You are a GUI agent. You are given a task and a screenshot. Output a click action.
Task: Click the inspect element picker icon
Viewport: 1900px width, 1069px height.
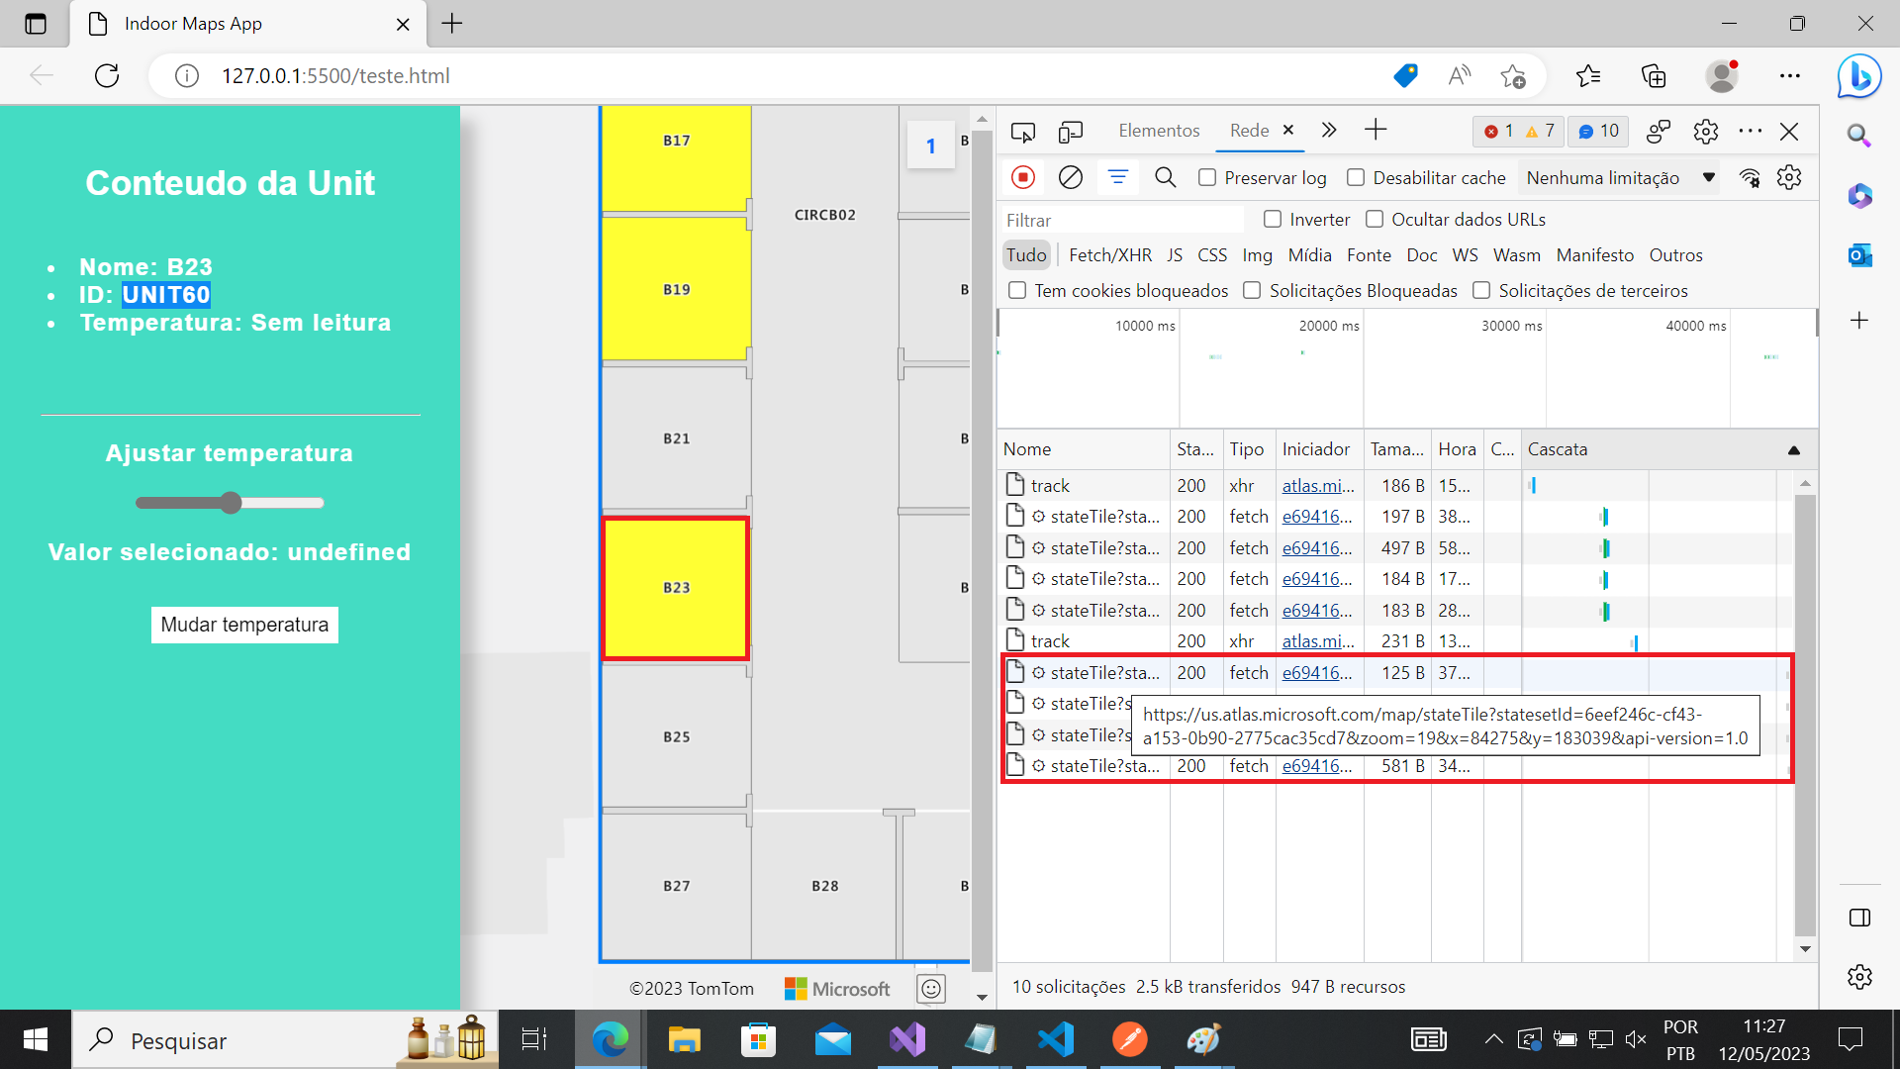pos(1023,131)
